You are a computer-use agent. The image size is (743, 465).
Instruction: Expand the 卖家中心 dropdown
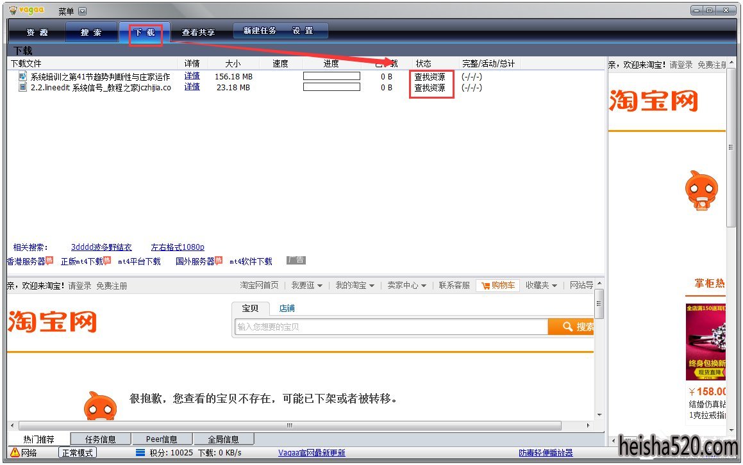click(x=406, y=285)
